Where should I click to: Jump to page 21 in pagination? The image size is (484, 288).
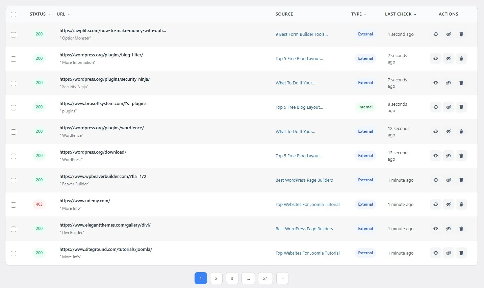click(x=265, y=278)
